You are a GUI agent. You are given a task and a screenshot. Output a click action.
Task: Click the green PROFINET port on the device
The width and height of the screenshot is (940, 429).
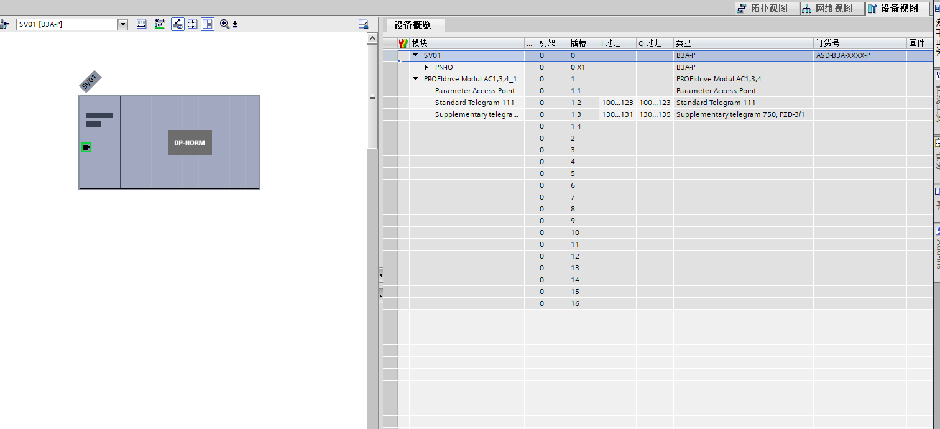86,147
